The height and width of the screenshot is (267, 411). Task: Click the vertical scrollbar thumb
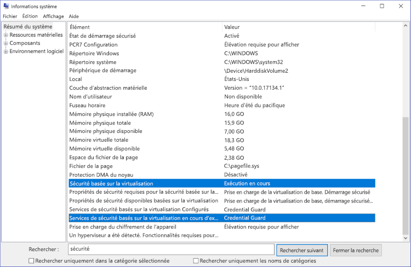[406, 176]
